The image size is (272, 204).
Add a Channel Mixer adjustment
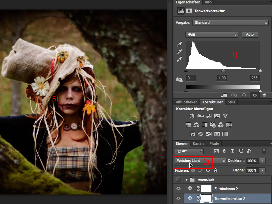click(221, 125)
